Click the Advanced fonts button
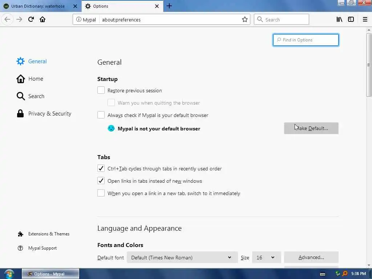 click(311, 258)
